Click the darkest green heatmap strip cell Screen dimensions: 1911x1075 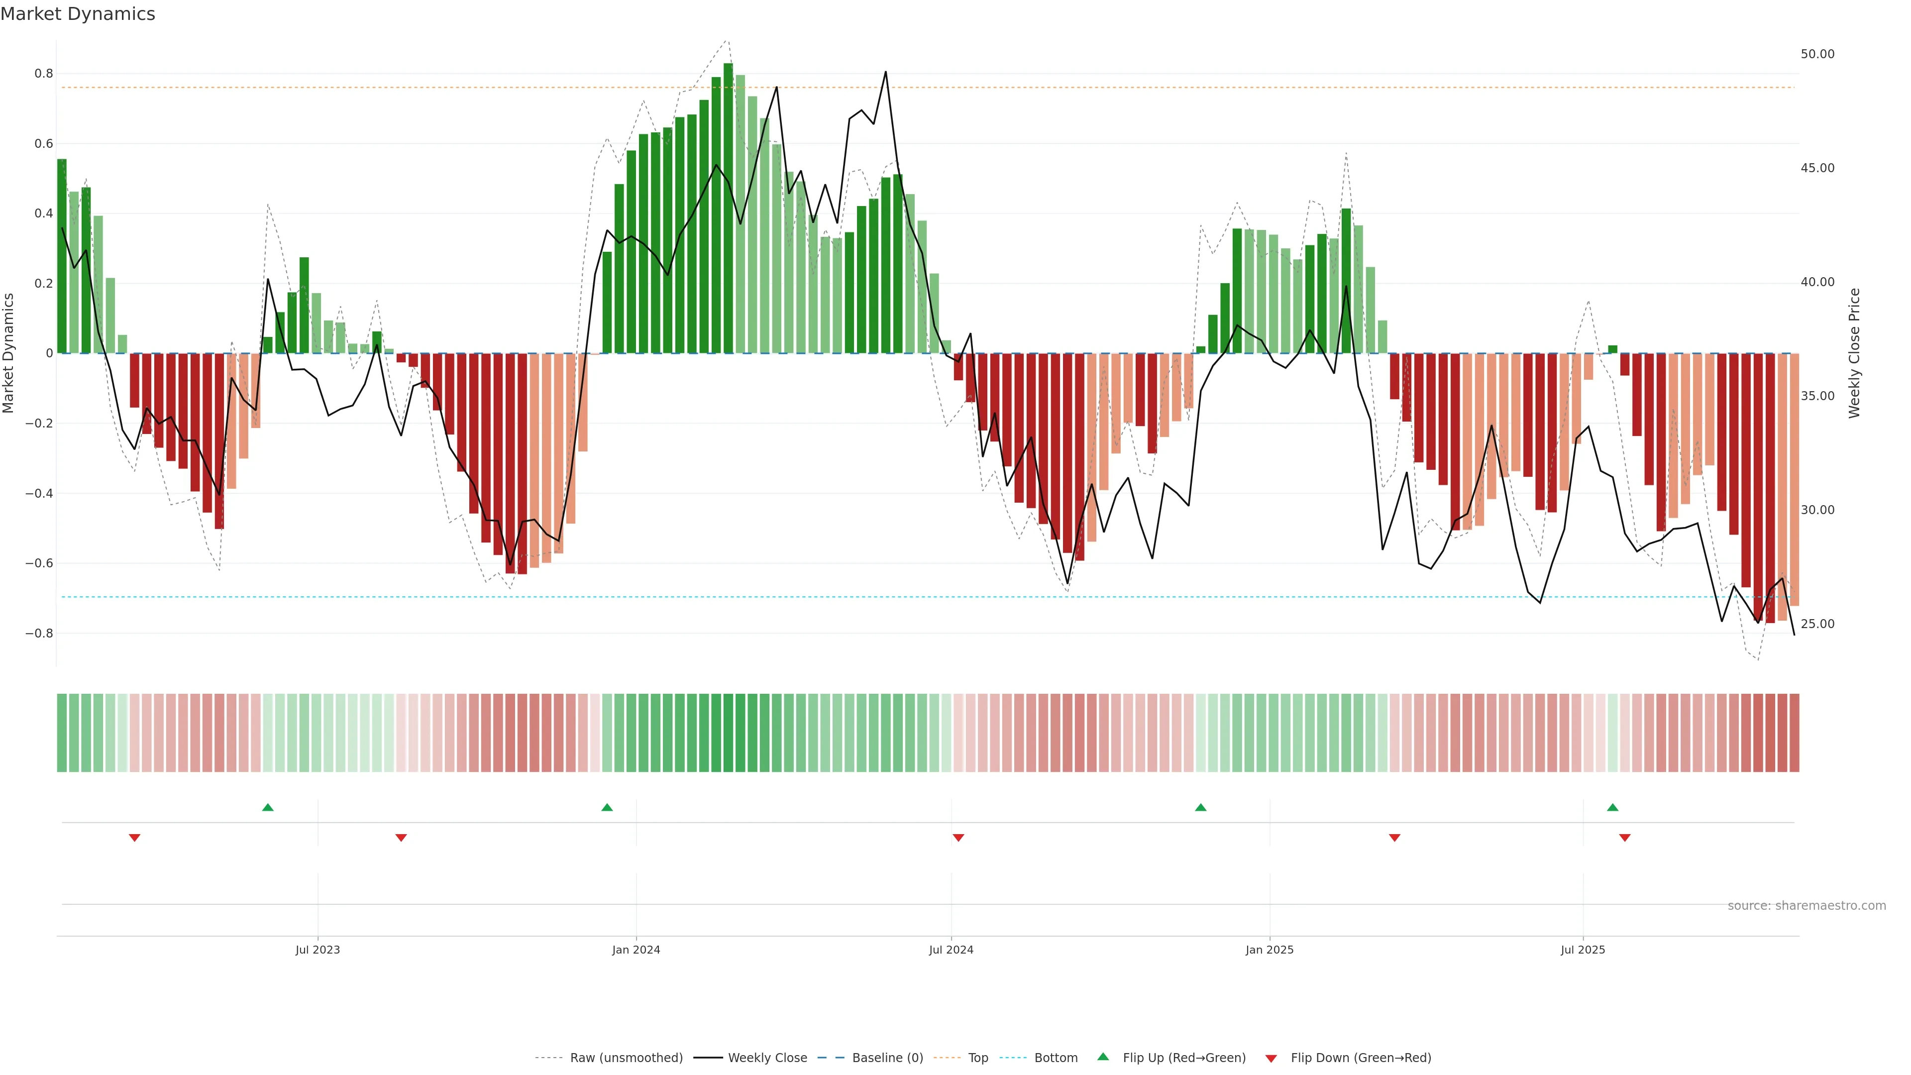pos(728,732)
